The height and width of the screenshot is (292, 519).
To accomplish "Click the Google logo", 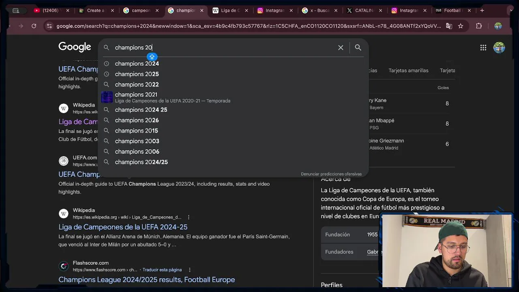I will coord(75,47).
